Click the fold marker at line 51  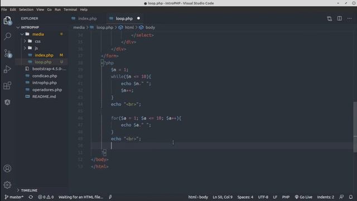104,152
